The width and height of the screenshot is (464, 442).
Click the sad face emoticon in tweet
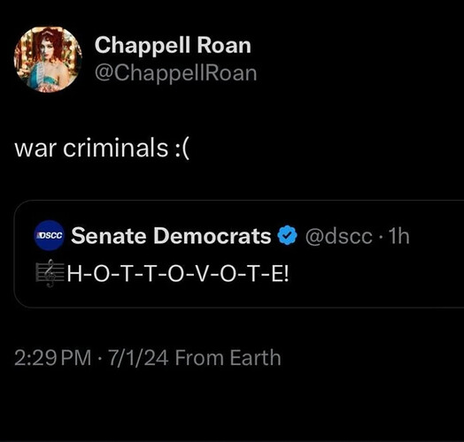[x=181, y=148]
